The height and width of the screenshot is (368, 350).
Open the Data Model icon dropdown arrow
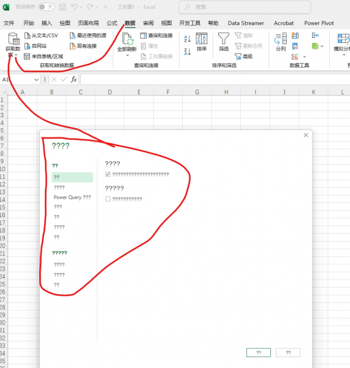pyautogui.click(x=322, y=47)
